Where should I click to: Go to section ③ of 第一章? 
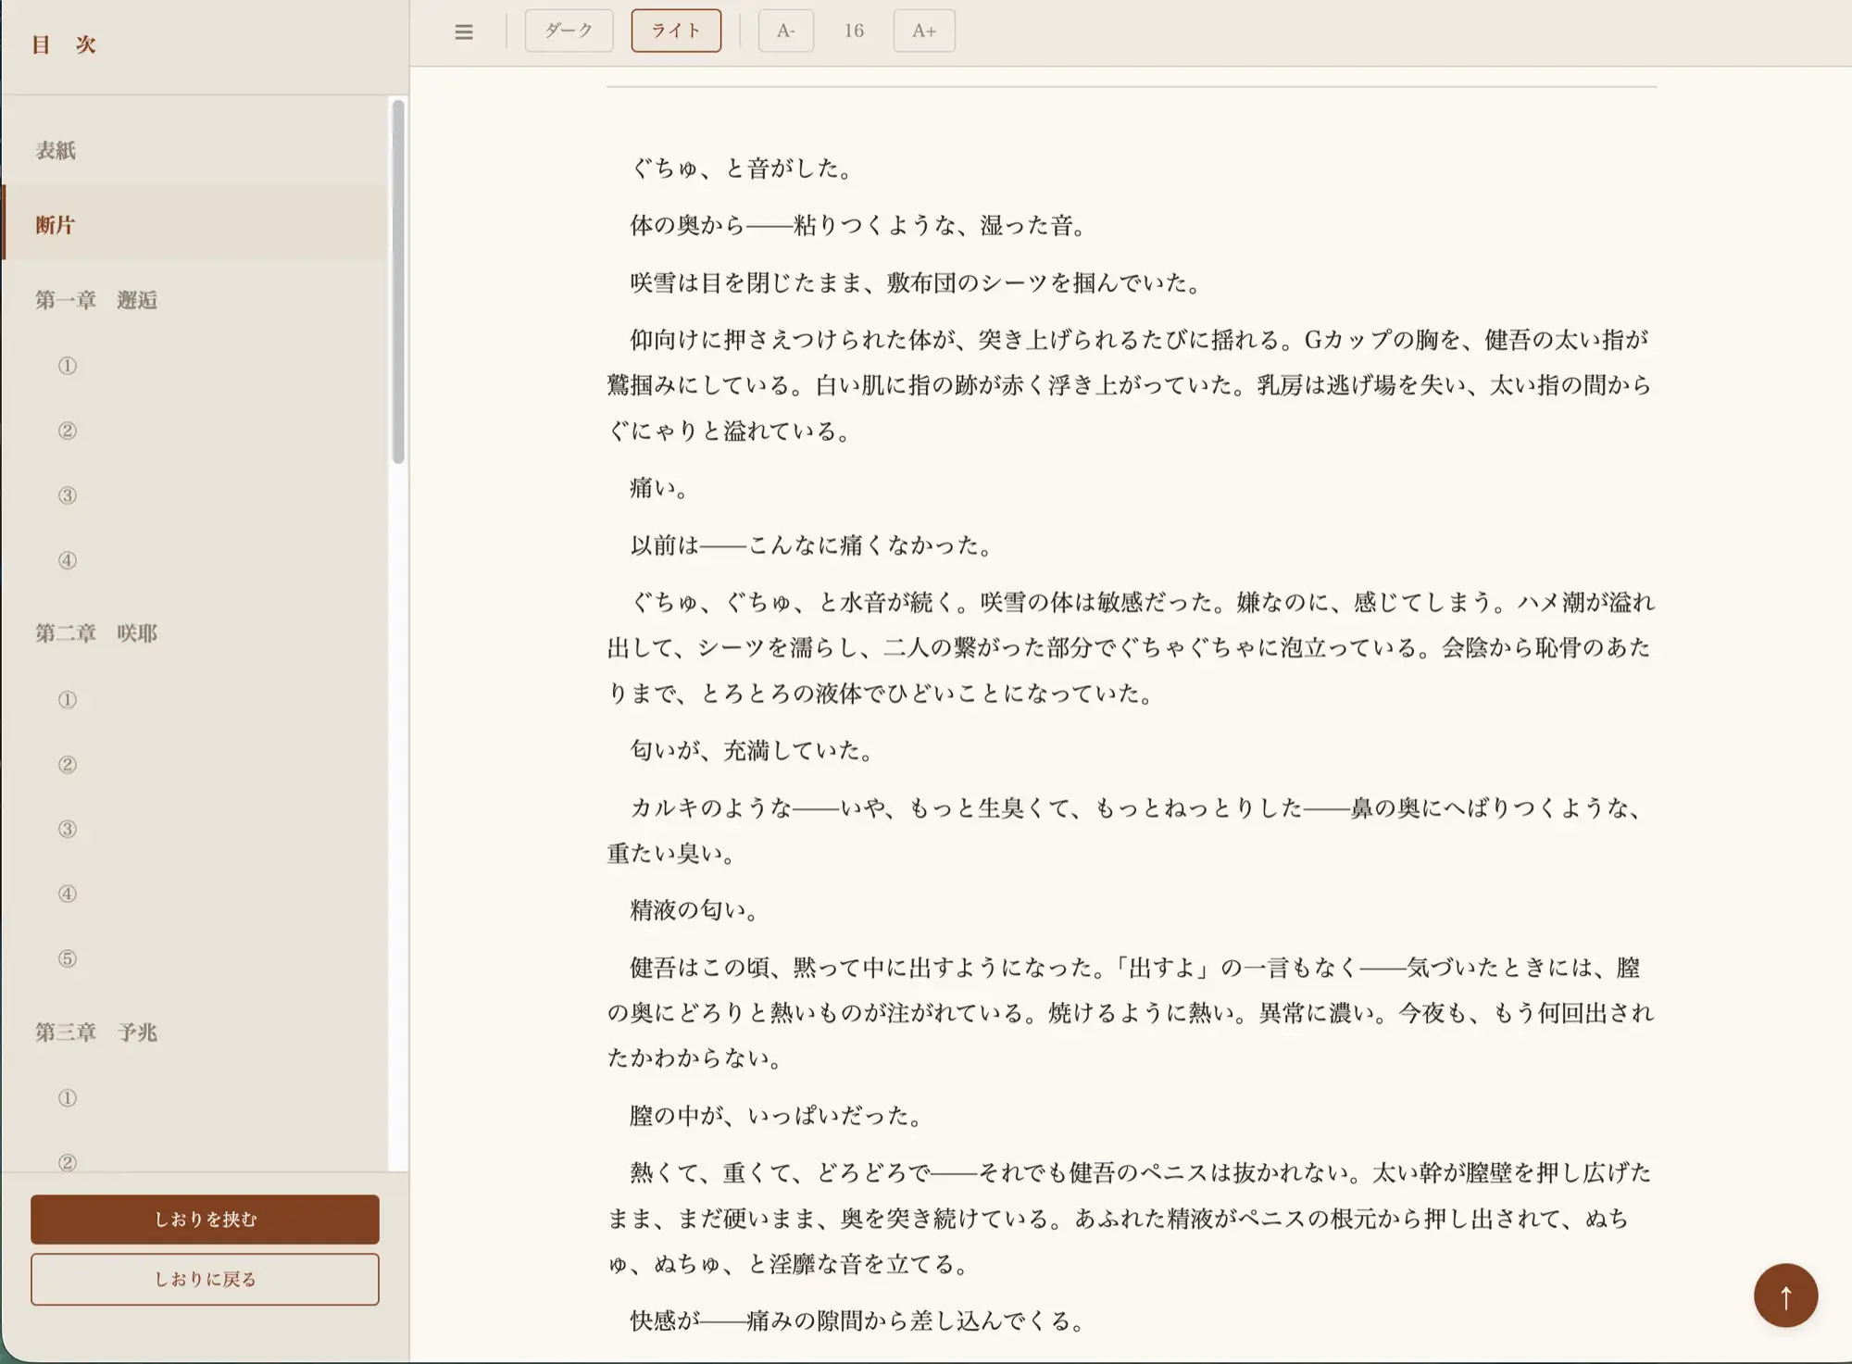coord(68,495)
